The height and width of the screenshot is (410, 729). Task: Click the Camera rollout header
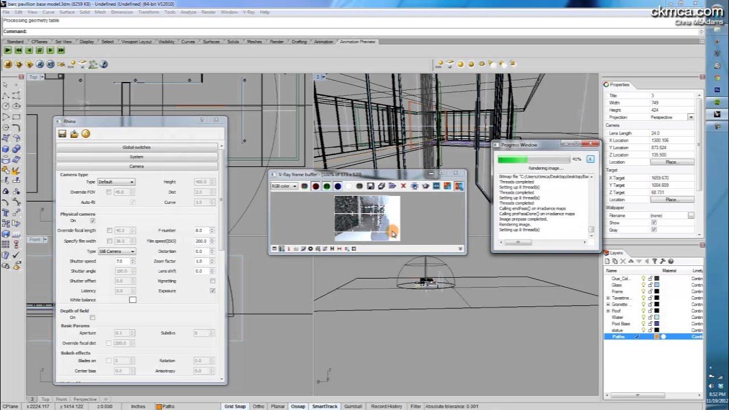[137, 166]
